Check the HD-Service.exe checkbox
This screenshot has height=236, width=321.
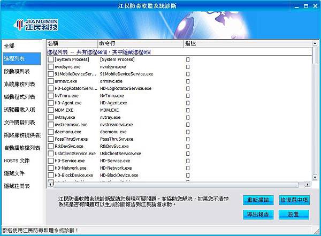[x=51, y=161]
